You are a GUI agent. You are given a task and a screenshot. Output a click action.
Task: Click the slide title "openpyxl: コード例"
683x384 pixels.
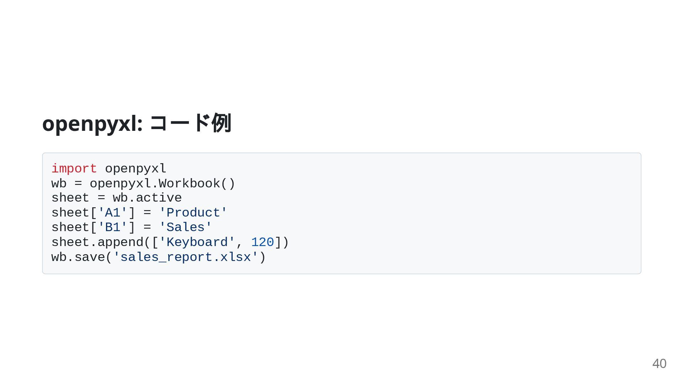pyautogui.click(x=137, y=123)
